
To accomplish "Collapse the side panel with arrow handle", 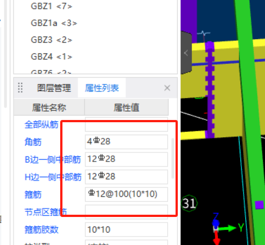I will pos(186,53).
